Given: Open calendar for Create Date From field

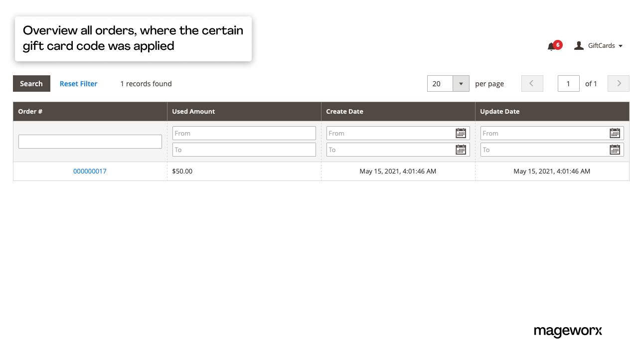Looking at the screenshot, I should [x=461, y=133].
